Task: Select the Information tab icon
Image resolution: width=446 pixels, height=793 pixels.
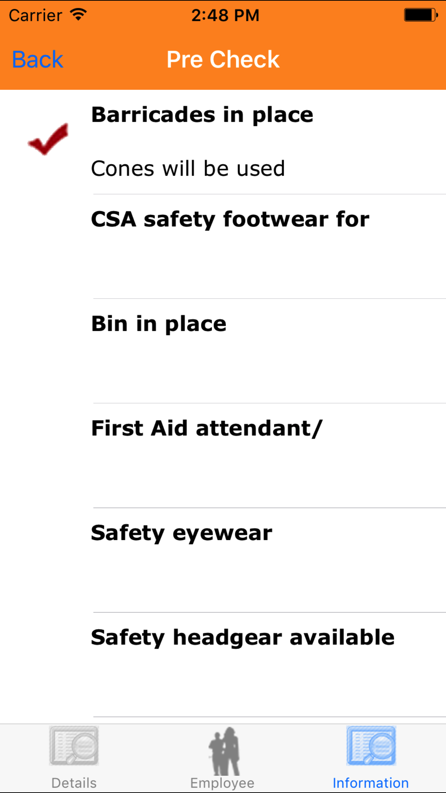Action: coord(371,746)
